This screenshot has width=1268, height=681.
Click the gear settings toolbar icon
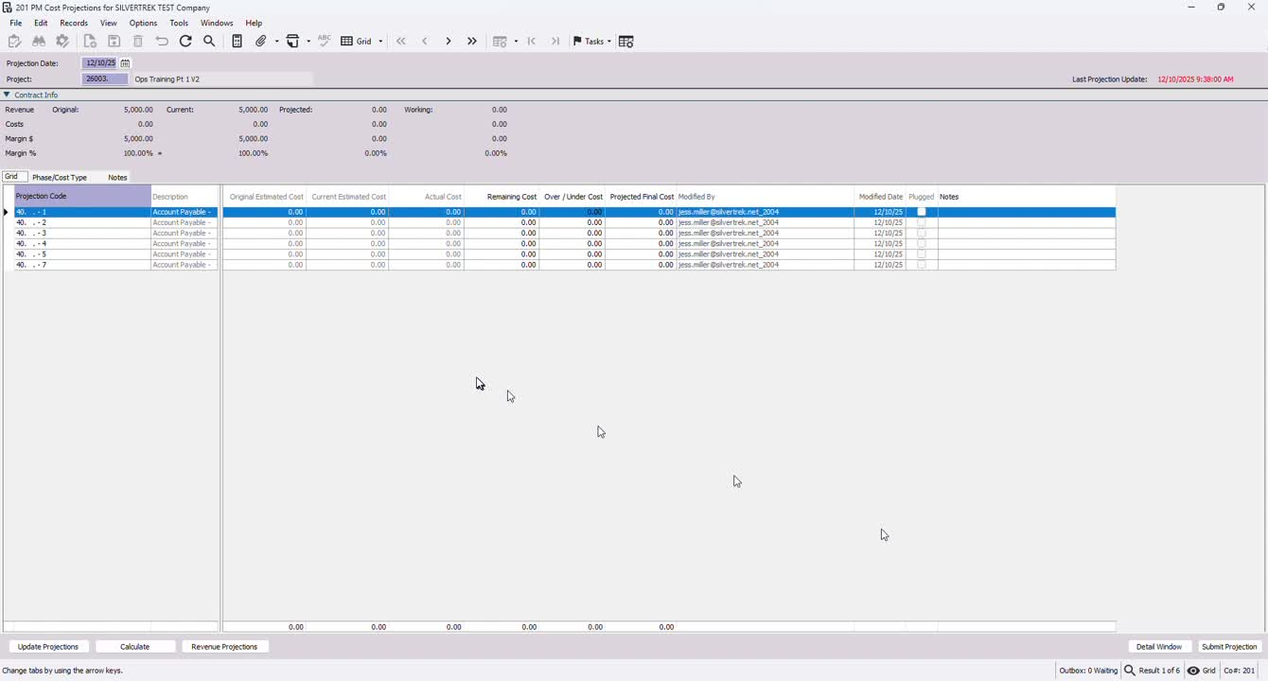tap(62, 42)
